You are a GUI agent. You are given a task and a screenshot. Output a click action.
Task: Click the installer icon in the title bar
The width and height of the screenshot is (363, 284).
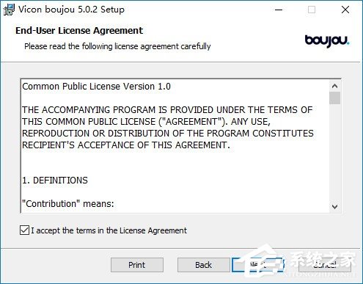pyautogui.click(x=9, y=10)
